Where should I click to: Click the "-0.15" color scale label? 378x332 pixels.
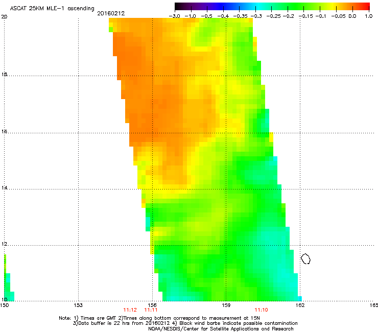(305, 16)
